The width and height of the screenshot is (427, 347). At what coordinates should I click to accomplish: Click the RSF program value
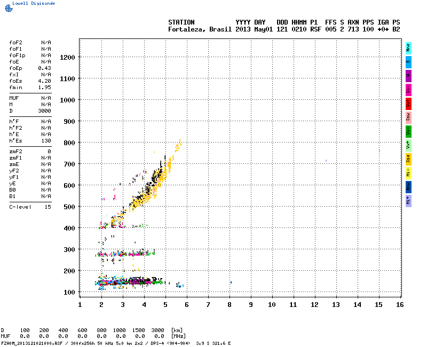pos(315,29)
